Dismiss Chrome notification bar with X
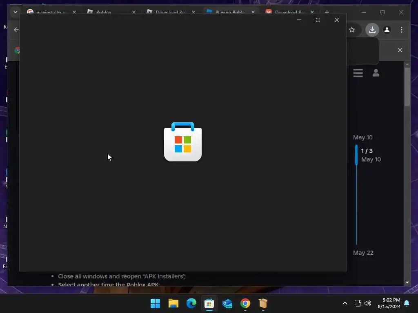This screenshot has width=418, height=313. [400, 50]
